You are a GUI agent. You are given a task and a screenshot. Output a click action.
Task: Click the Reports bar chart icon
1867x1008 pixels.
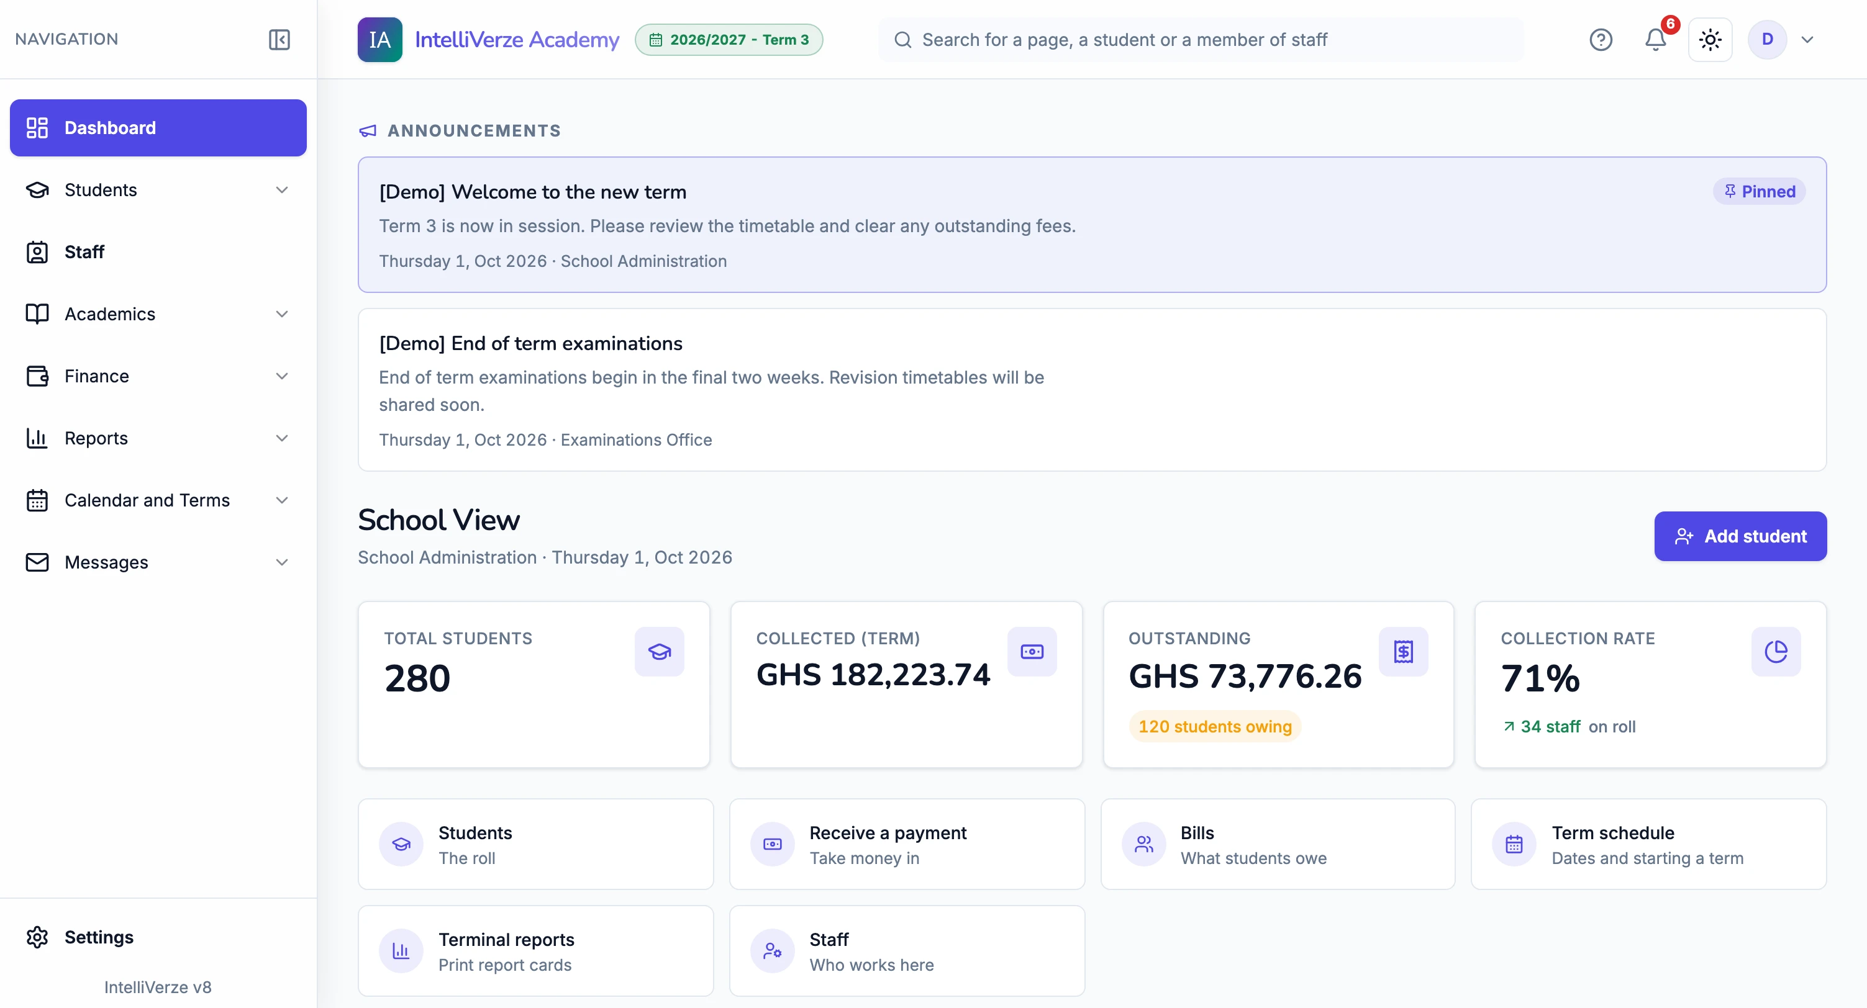pyautogui.click(x=37, y=438)
